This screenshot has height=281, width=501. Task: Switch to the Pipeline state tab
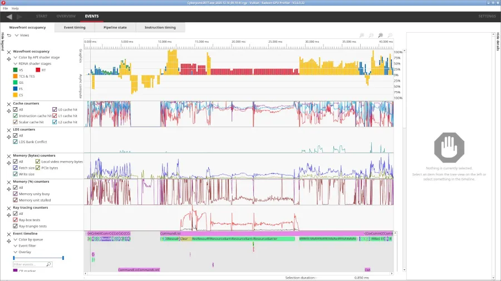pos(115,27)
